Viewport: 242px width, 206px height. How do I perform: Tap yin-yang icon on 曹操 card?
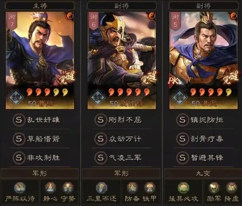[x=70, y=16]
